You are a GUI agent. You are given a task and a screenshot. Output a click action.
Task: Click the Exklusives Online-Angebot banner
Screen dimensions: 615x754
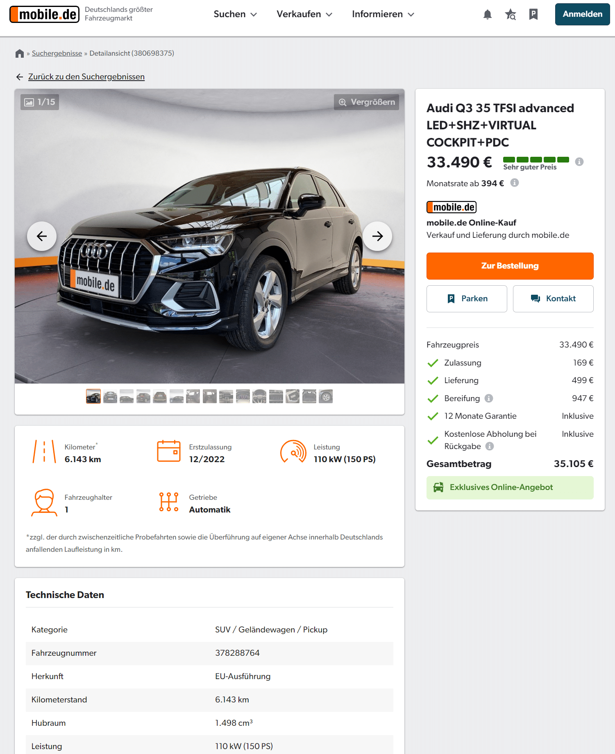point(510,488)
